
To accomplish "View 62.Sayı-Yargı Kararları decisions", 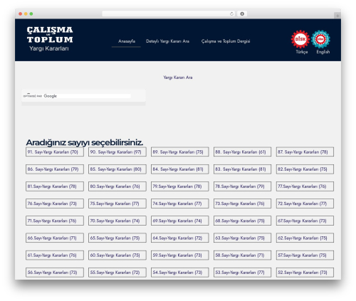I will click(305, 238).
